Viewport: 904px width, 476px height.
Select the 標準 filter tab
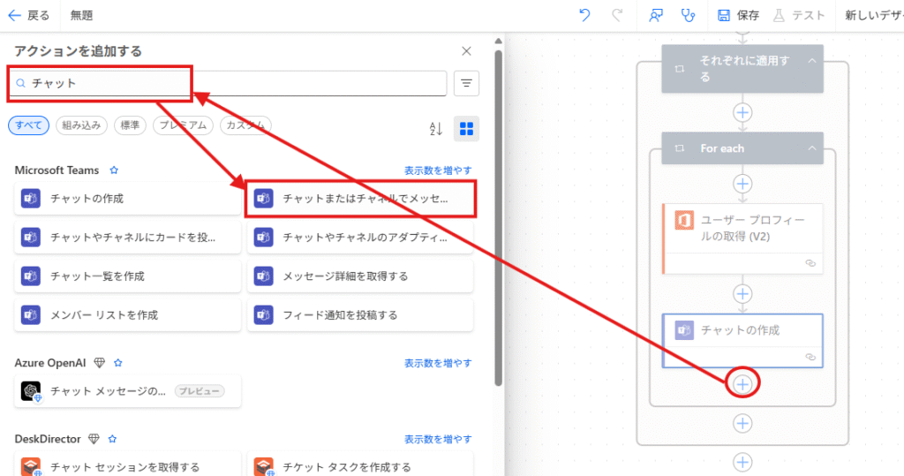point(131,125)
